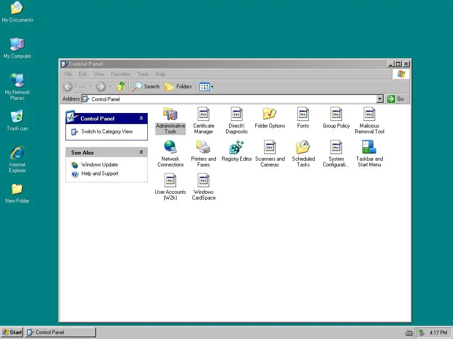
Task: Open the Favorites menu
Action: (120, 74)
